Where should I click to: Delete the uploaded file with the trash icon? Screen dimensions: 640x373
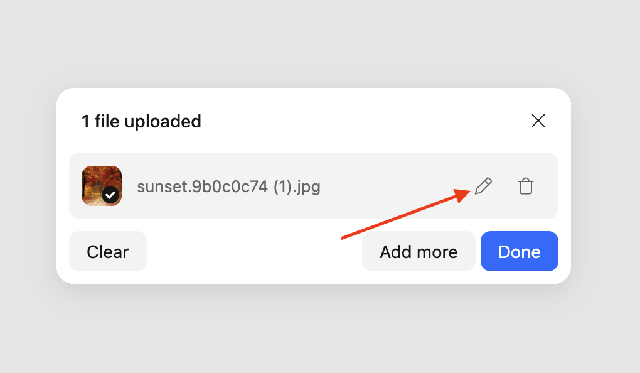coord(526,186)
